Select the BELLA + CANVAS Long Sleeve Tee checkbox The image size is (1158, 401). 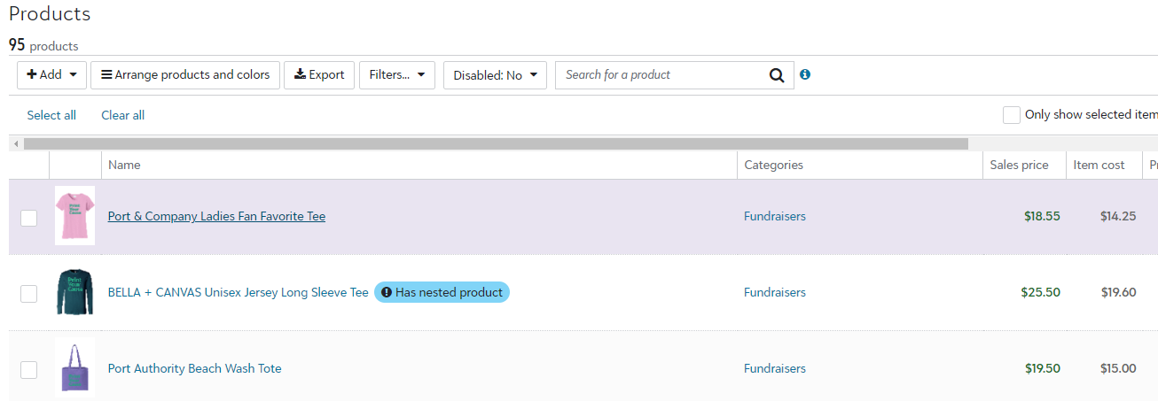28,294
